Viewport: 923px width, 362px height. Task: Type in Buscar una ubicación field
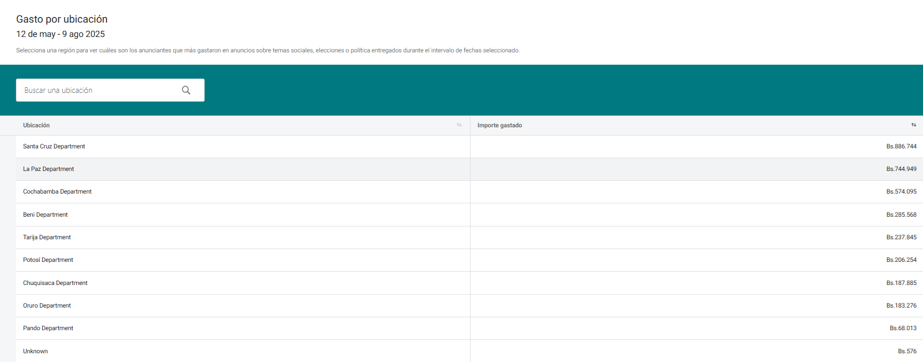point(98,90)
